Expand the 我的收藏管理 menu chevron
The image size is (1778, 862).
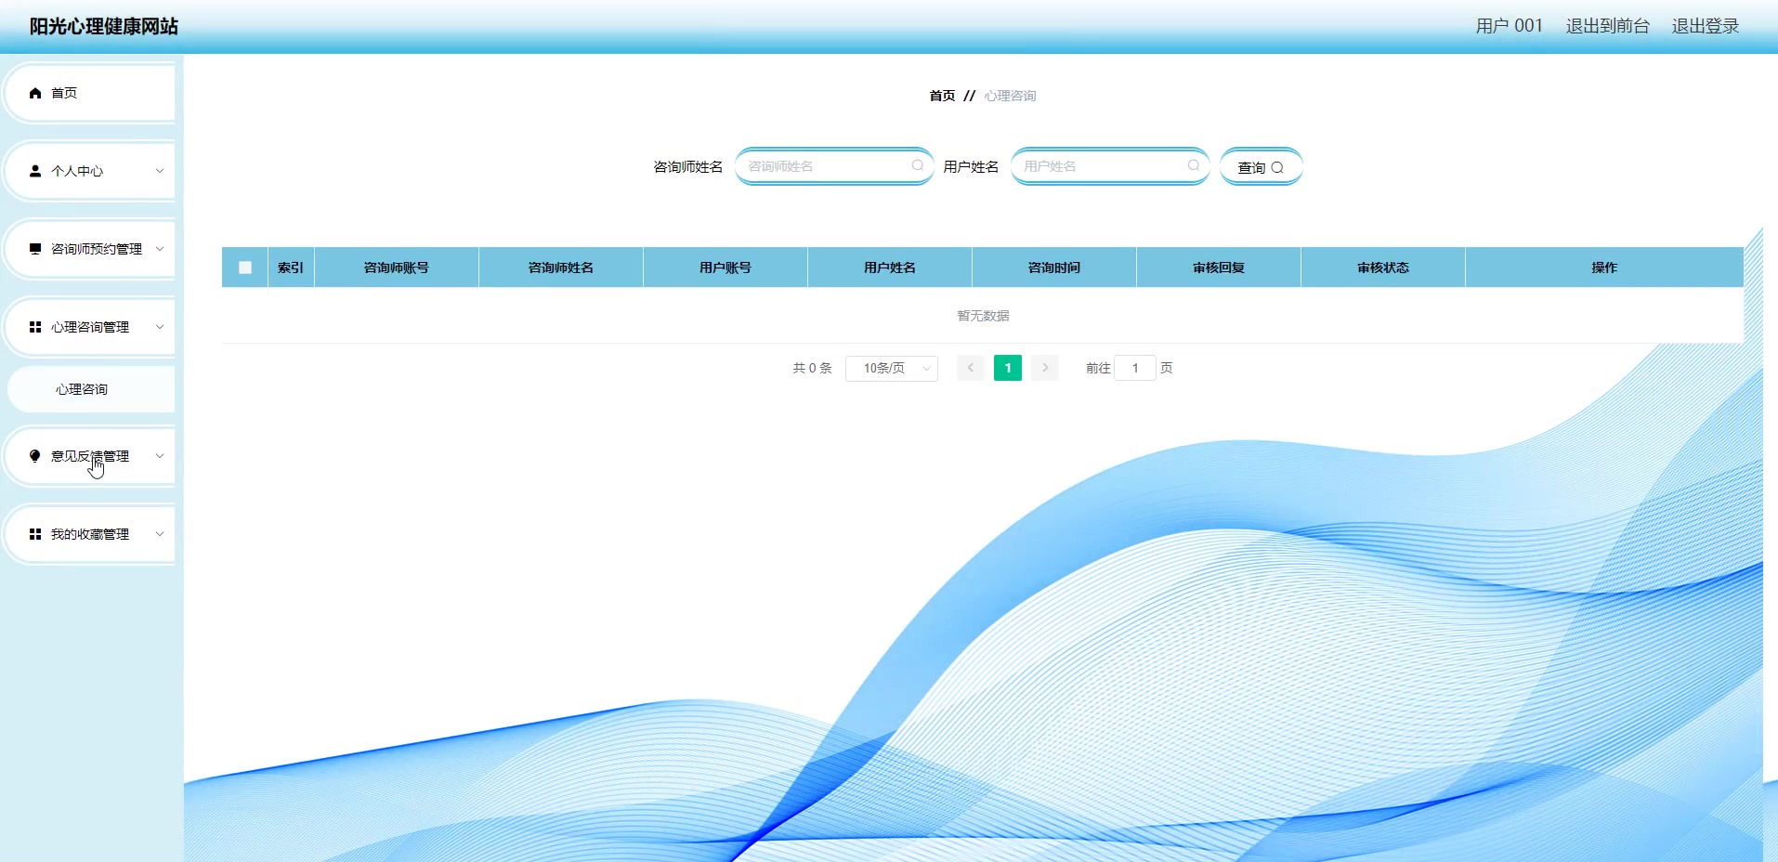pyautogui.click(x=160, y=534)
